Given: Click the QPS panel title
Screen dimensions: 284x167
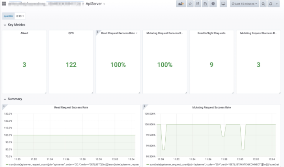Looking at the screenshot, I should (x=71, y=33).
